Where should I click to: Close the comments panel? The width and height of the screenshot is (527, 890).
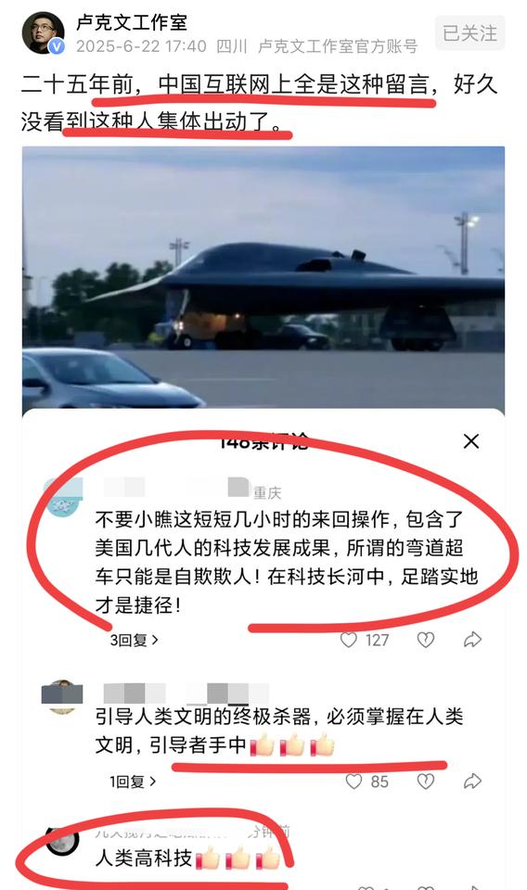tap(470, 441)
